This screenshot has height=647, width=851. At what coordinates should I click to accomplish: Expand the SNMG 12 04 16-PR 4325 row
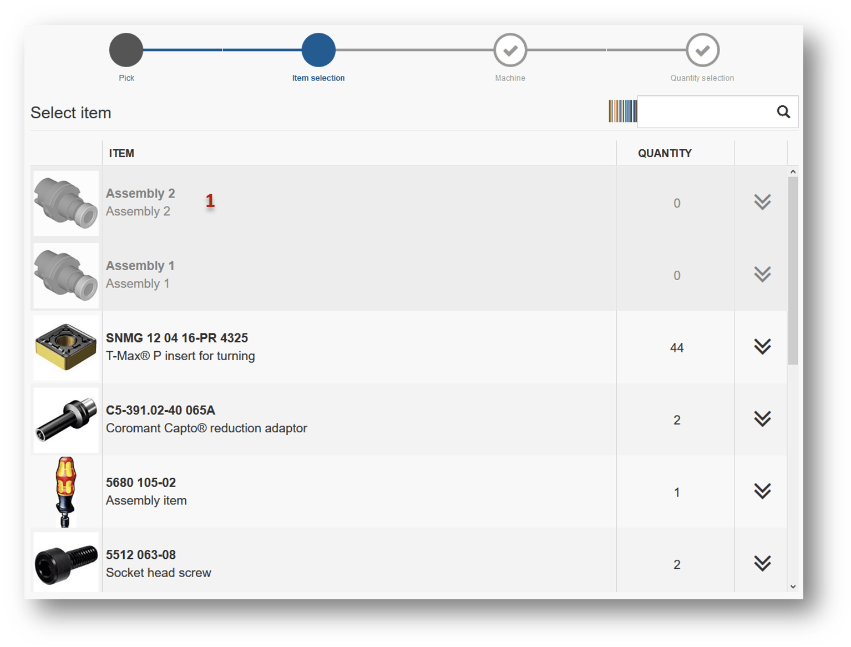[762, 347]
